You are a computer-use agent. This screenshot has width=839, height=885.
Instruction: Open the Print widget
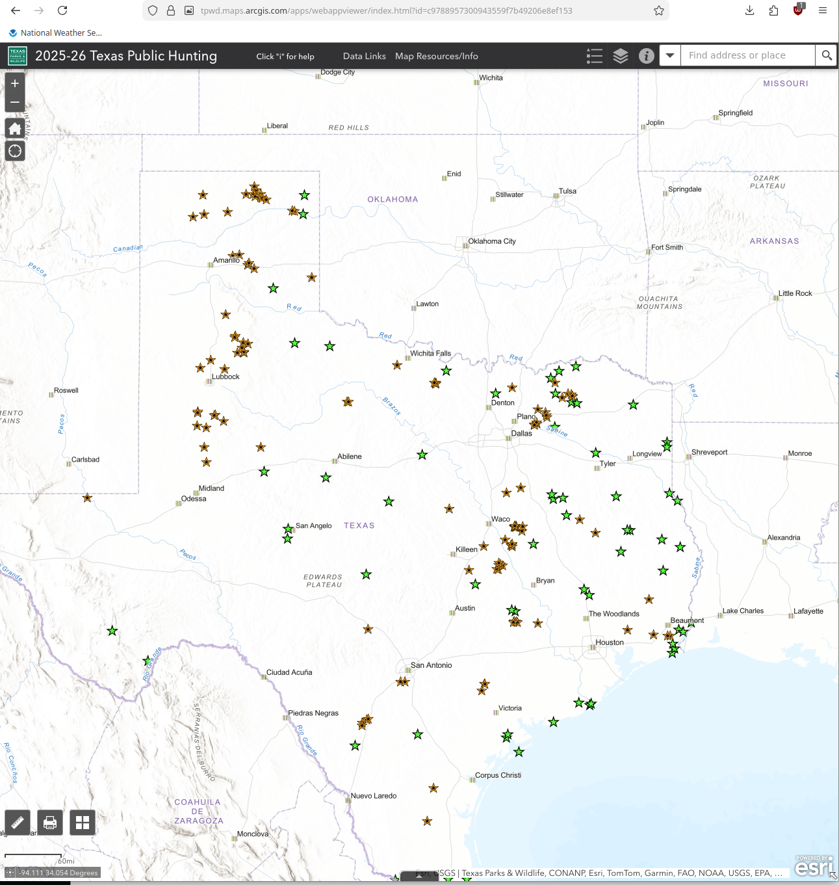(x=50, y=823)
